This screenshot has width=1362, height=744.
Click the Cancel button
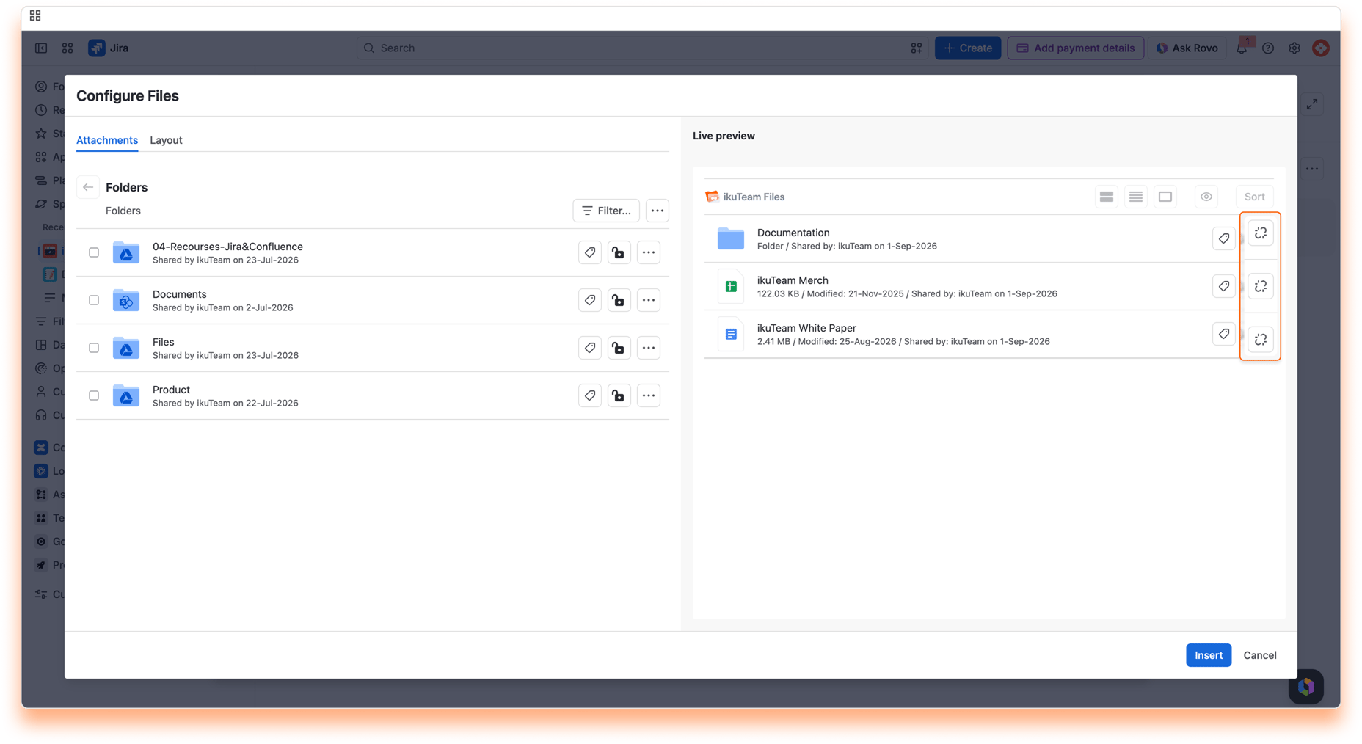[1260, 655]
